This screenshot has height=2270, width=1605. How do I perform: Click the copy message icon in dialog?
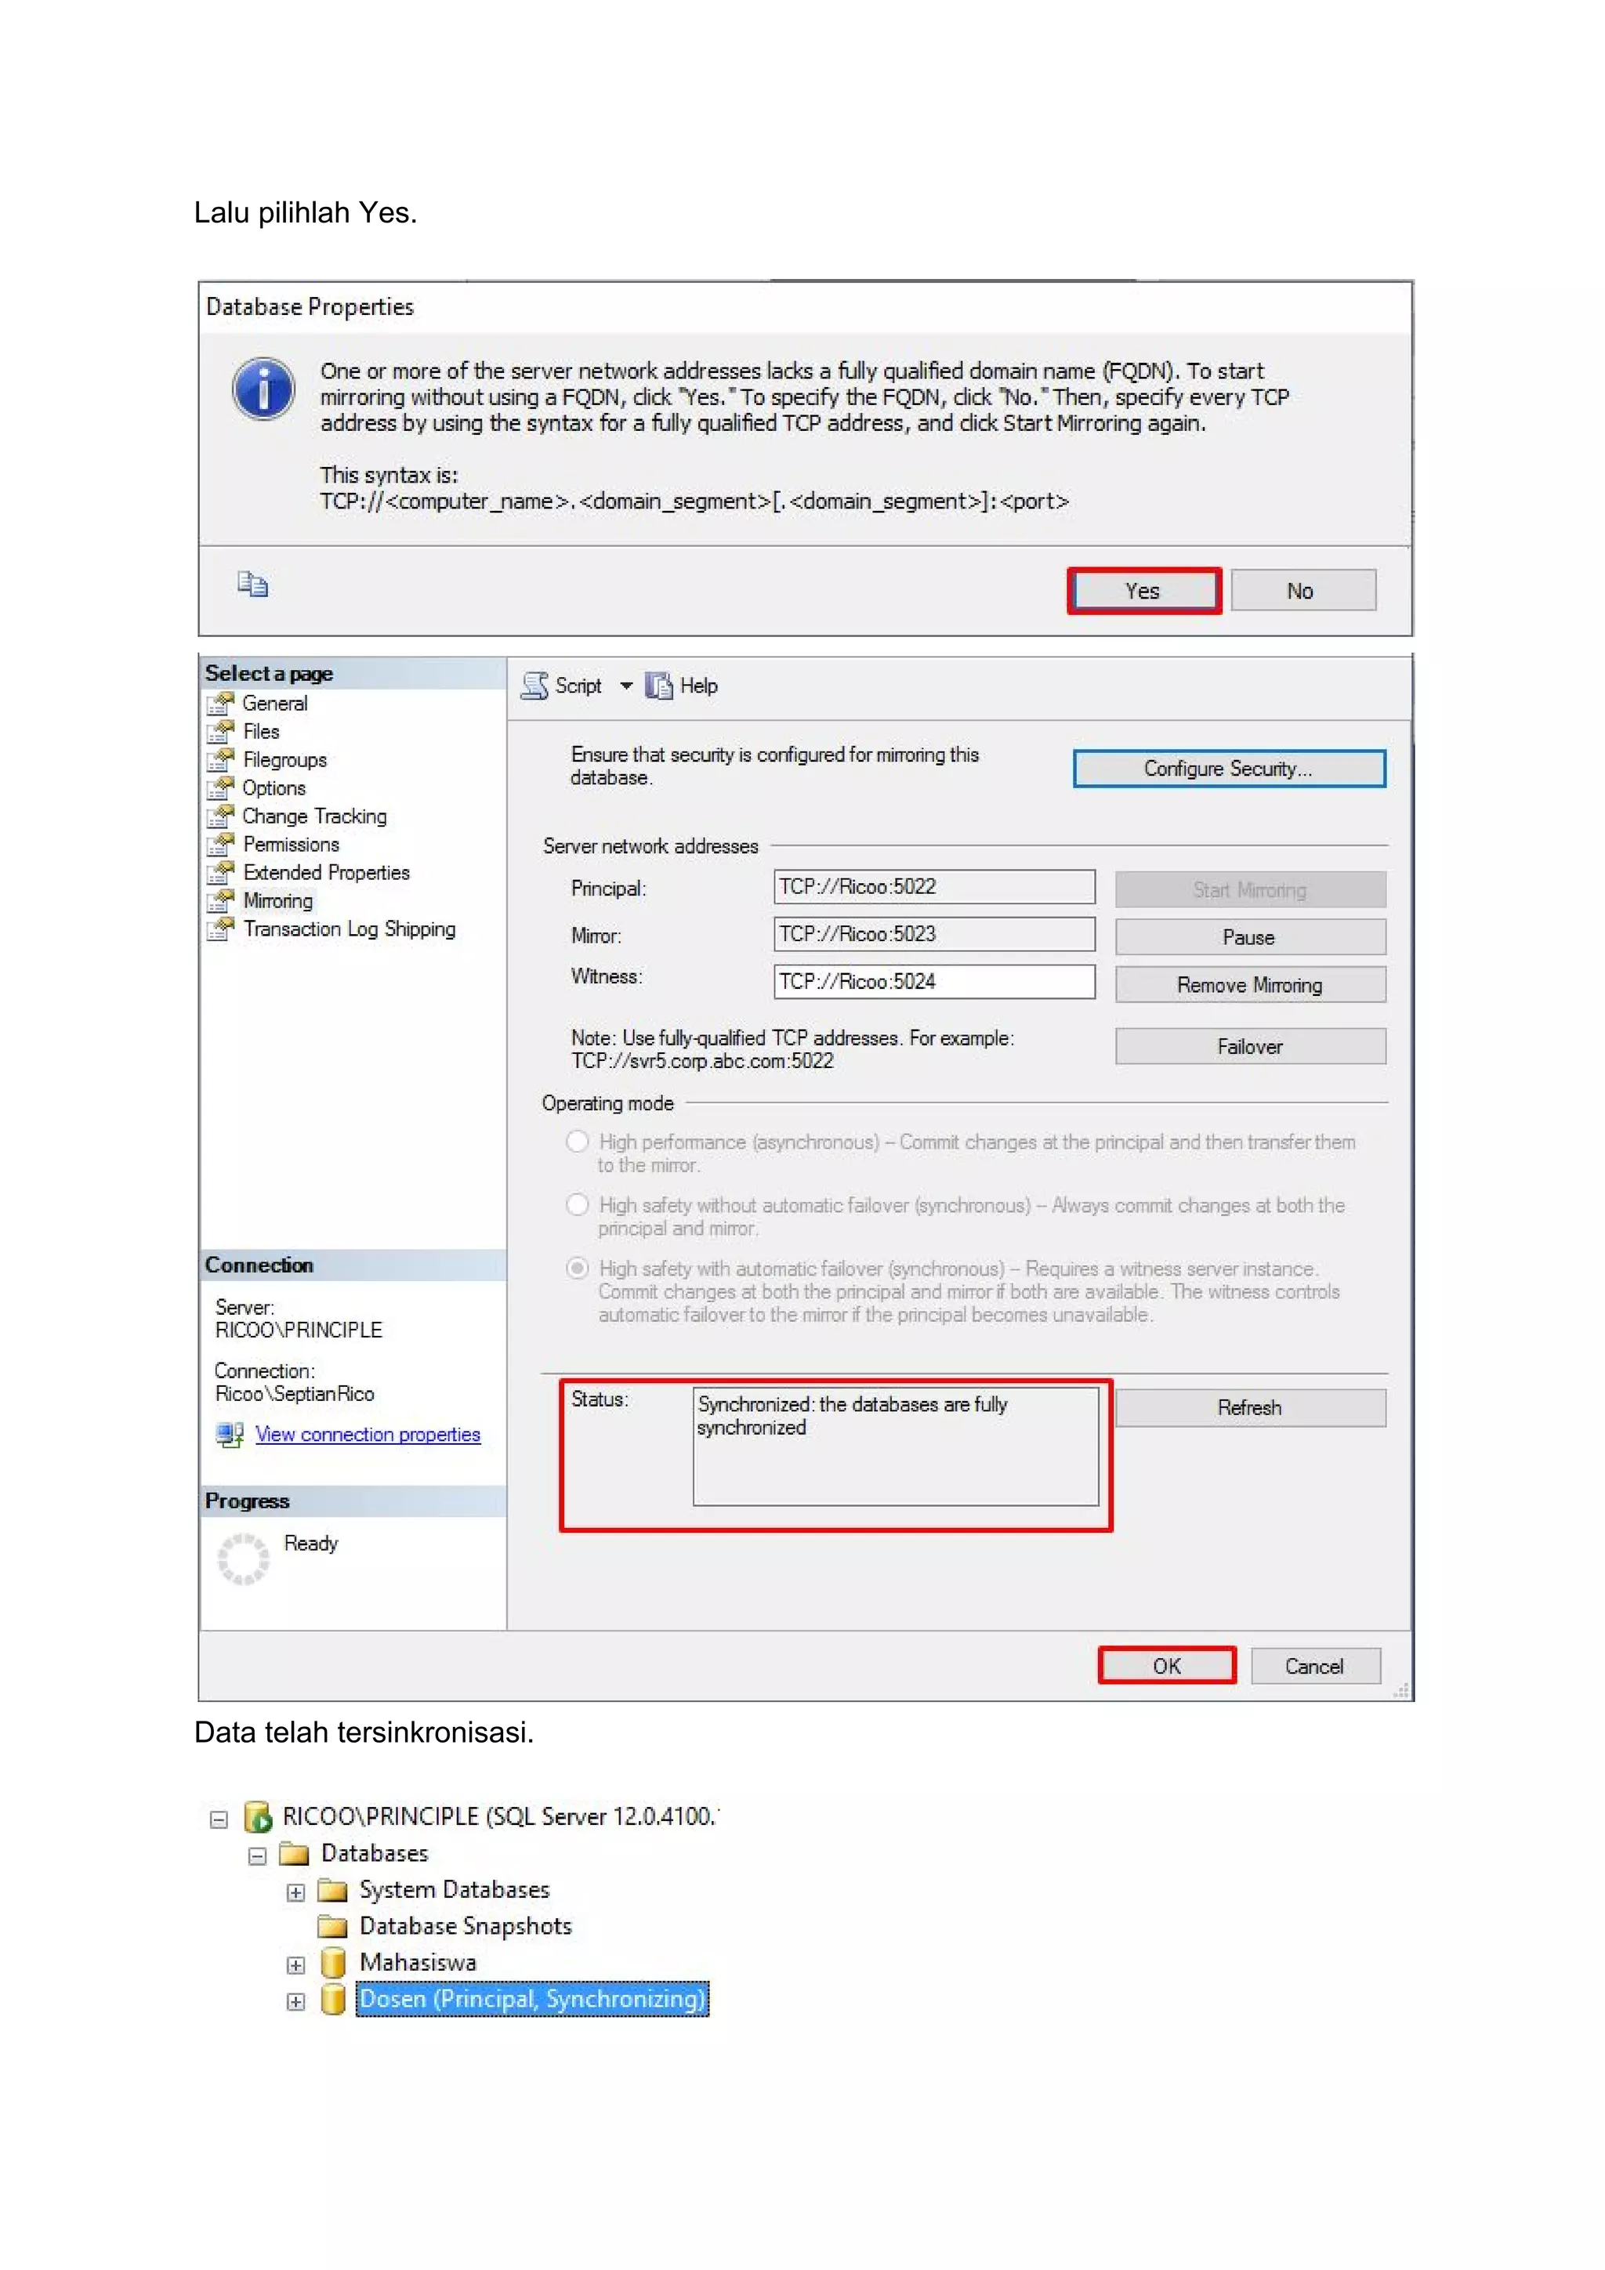click(252, 585)
